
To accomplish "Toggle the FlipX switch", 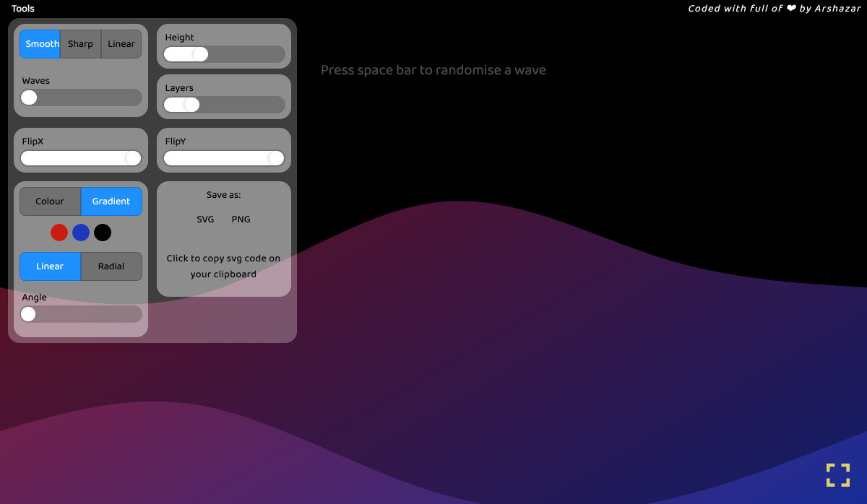I will tap(81, 158).
